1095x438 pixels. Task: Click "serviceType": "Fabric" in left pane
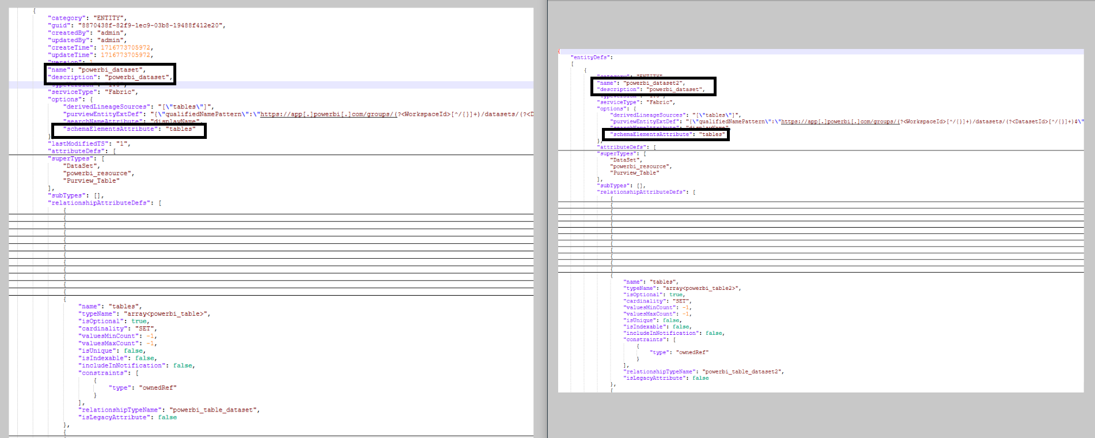(x=93, y=92)
